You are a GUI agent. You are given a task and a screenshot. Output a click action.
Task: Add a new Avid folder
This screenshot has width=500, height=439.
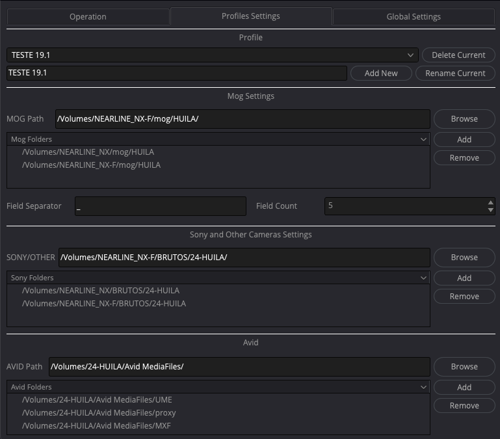pos(464,388)
